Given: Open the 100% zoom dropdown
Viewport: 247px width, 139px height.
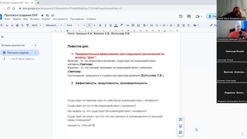Looking at the screenshot, I should [36, 25].
